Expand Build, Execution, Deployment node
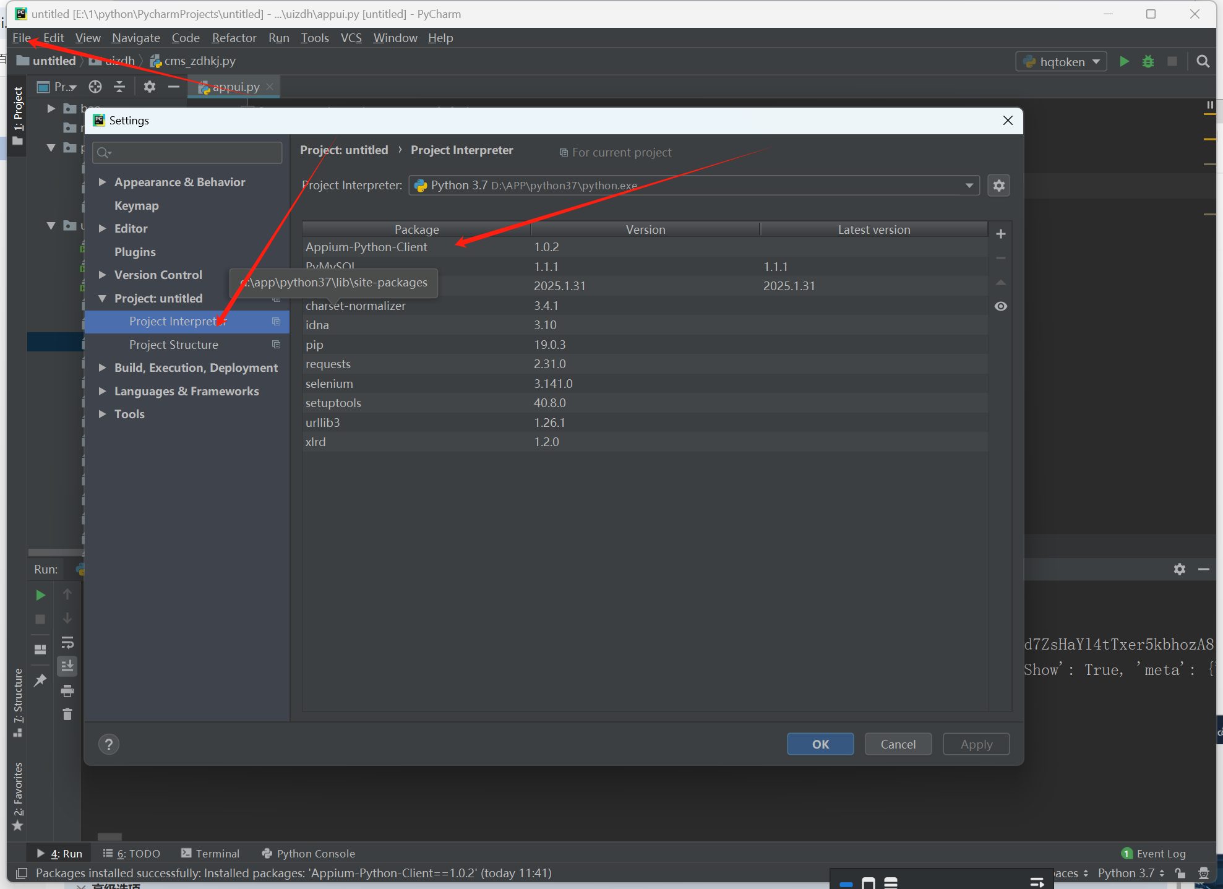The height and width of the screenshot is (889, 1223). [103, 367]
